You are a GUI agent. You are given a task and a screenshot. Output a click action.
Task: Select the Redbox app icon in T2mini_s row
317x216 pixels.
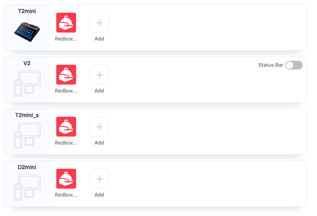click(66, 127)
